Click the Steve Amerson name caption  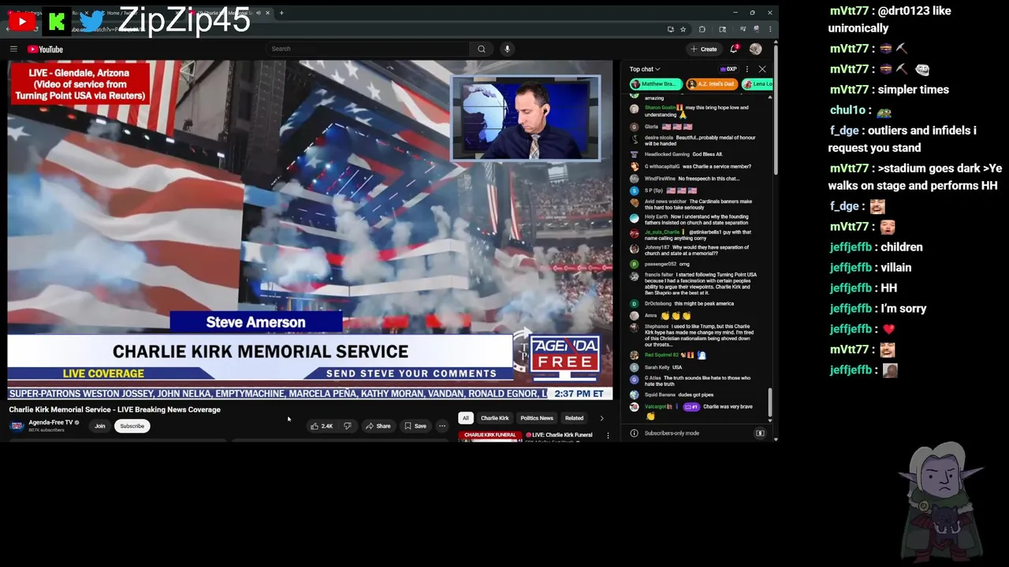[x=255, y=322]
